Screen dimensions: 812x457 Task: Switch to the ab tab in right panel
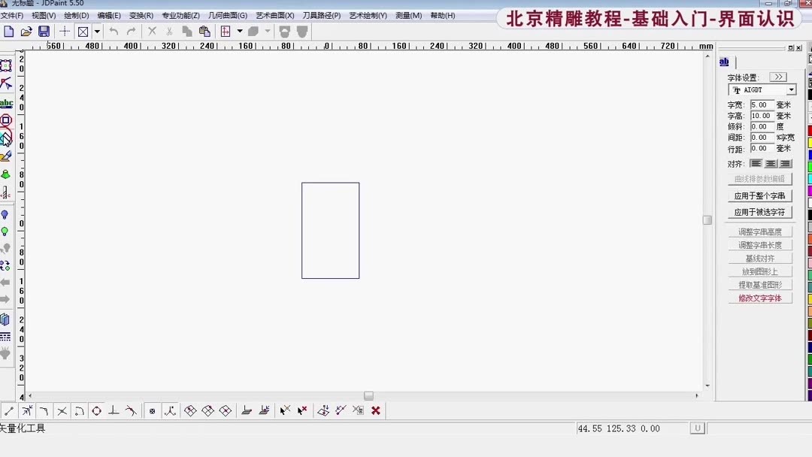pyautogui.click(x=723, y=62)
